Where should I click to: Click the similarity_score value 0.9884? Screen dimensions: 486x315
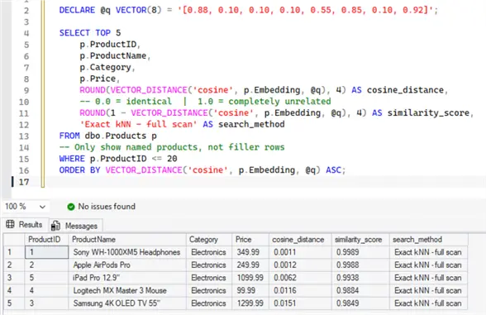point(360,290)
